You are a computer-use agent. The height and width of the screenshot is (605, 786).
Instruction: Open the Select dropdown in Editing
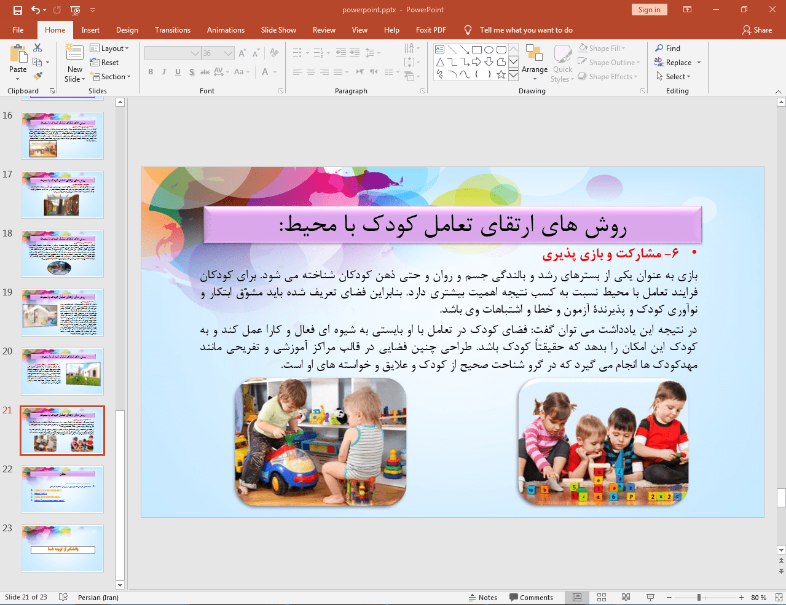(674, 77)
